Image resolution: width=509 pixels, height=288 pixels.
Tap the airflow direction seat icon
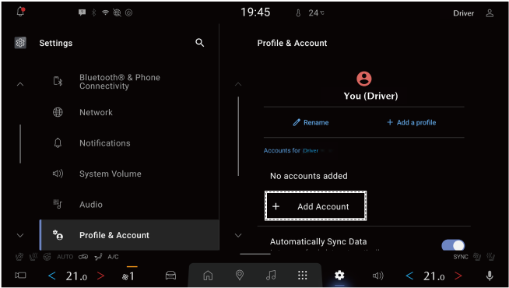pos(98,257)
